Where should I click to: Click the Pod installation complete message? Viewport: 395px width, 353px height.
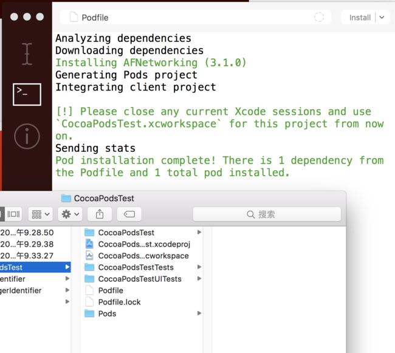[219, 166]
